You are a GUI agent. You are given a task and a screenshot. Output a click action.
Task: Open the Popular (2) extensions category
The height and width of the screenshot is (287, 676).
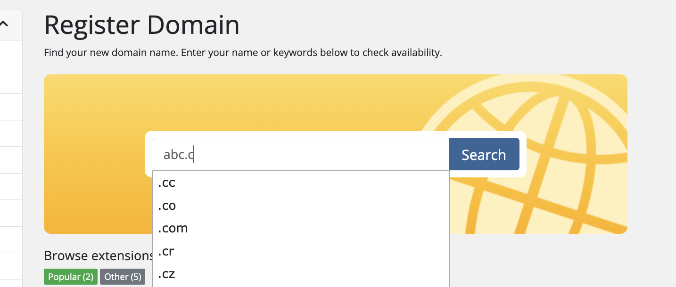pos(71,277)
